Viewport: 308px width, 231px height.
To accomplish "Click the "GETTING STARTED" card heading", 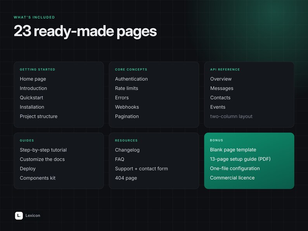I will pos(38,69).
